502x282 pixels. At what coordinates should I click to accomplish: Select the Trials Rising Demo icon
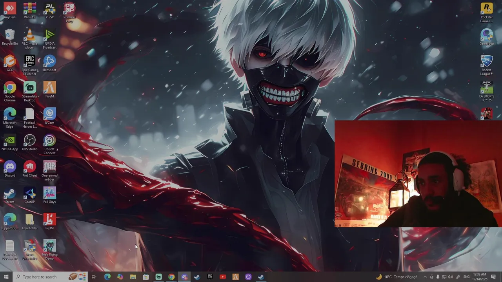[x=49, y=249]
